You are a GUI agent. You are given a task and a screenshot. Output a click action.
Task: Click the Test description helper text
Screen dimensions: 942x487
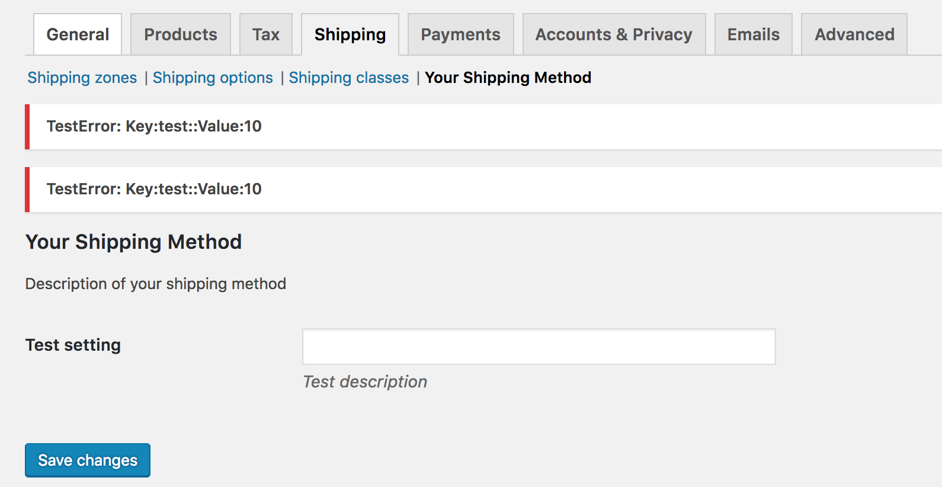364,382
